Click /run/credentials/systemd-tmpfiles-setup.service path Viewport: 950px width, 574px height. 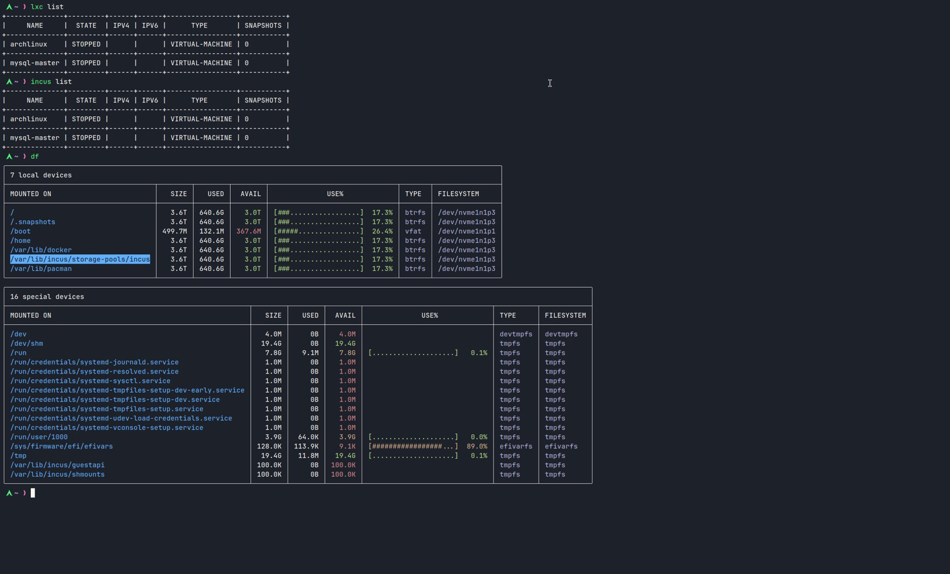(x=106, y=408)
